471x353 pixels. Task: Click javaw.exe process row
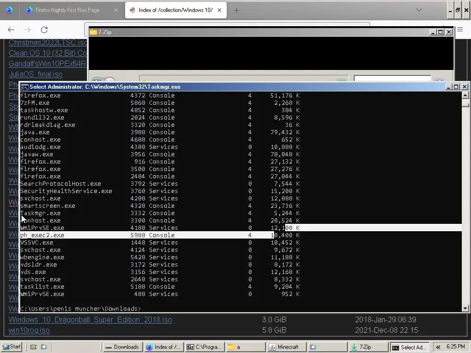(160, 154)
